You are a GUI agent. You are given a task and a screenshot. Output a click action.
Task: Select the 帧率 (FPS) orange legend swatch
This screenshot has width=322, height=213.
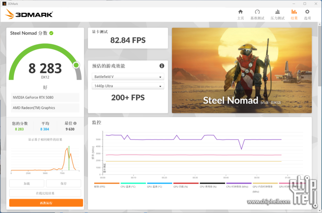tap(107, 183)
